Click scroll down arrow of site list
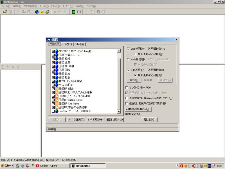 pyautogui.click(x=119, y=112)
